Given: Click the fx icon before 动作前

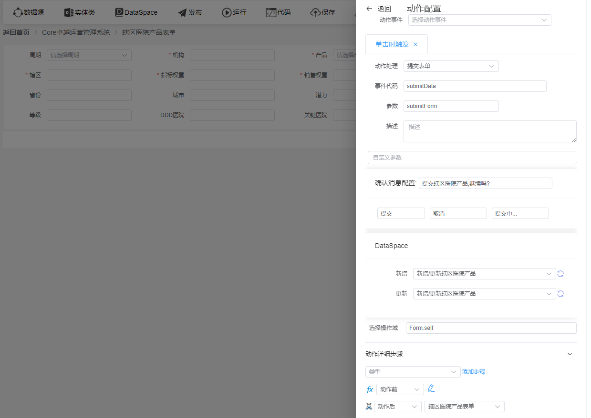Looking at the screenshot, I should (x=370, y=389).
